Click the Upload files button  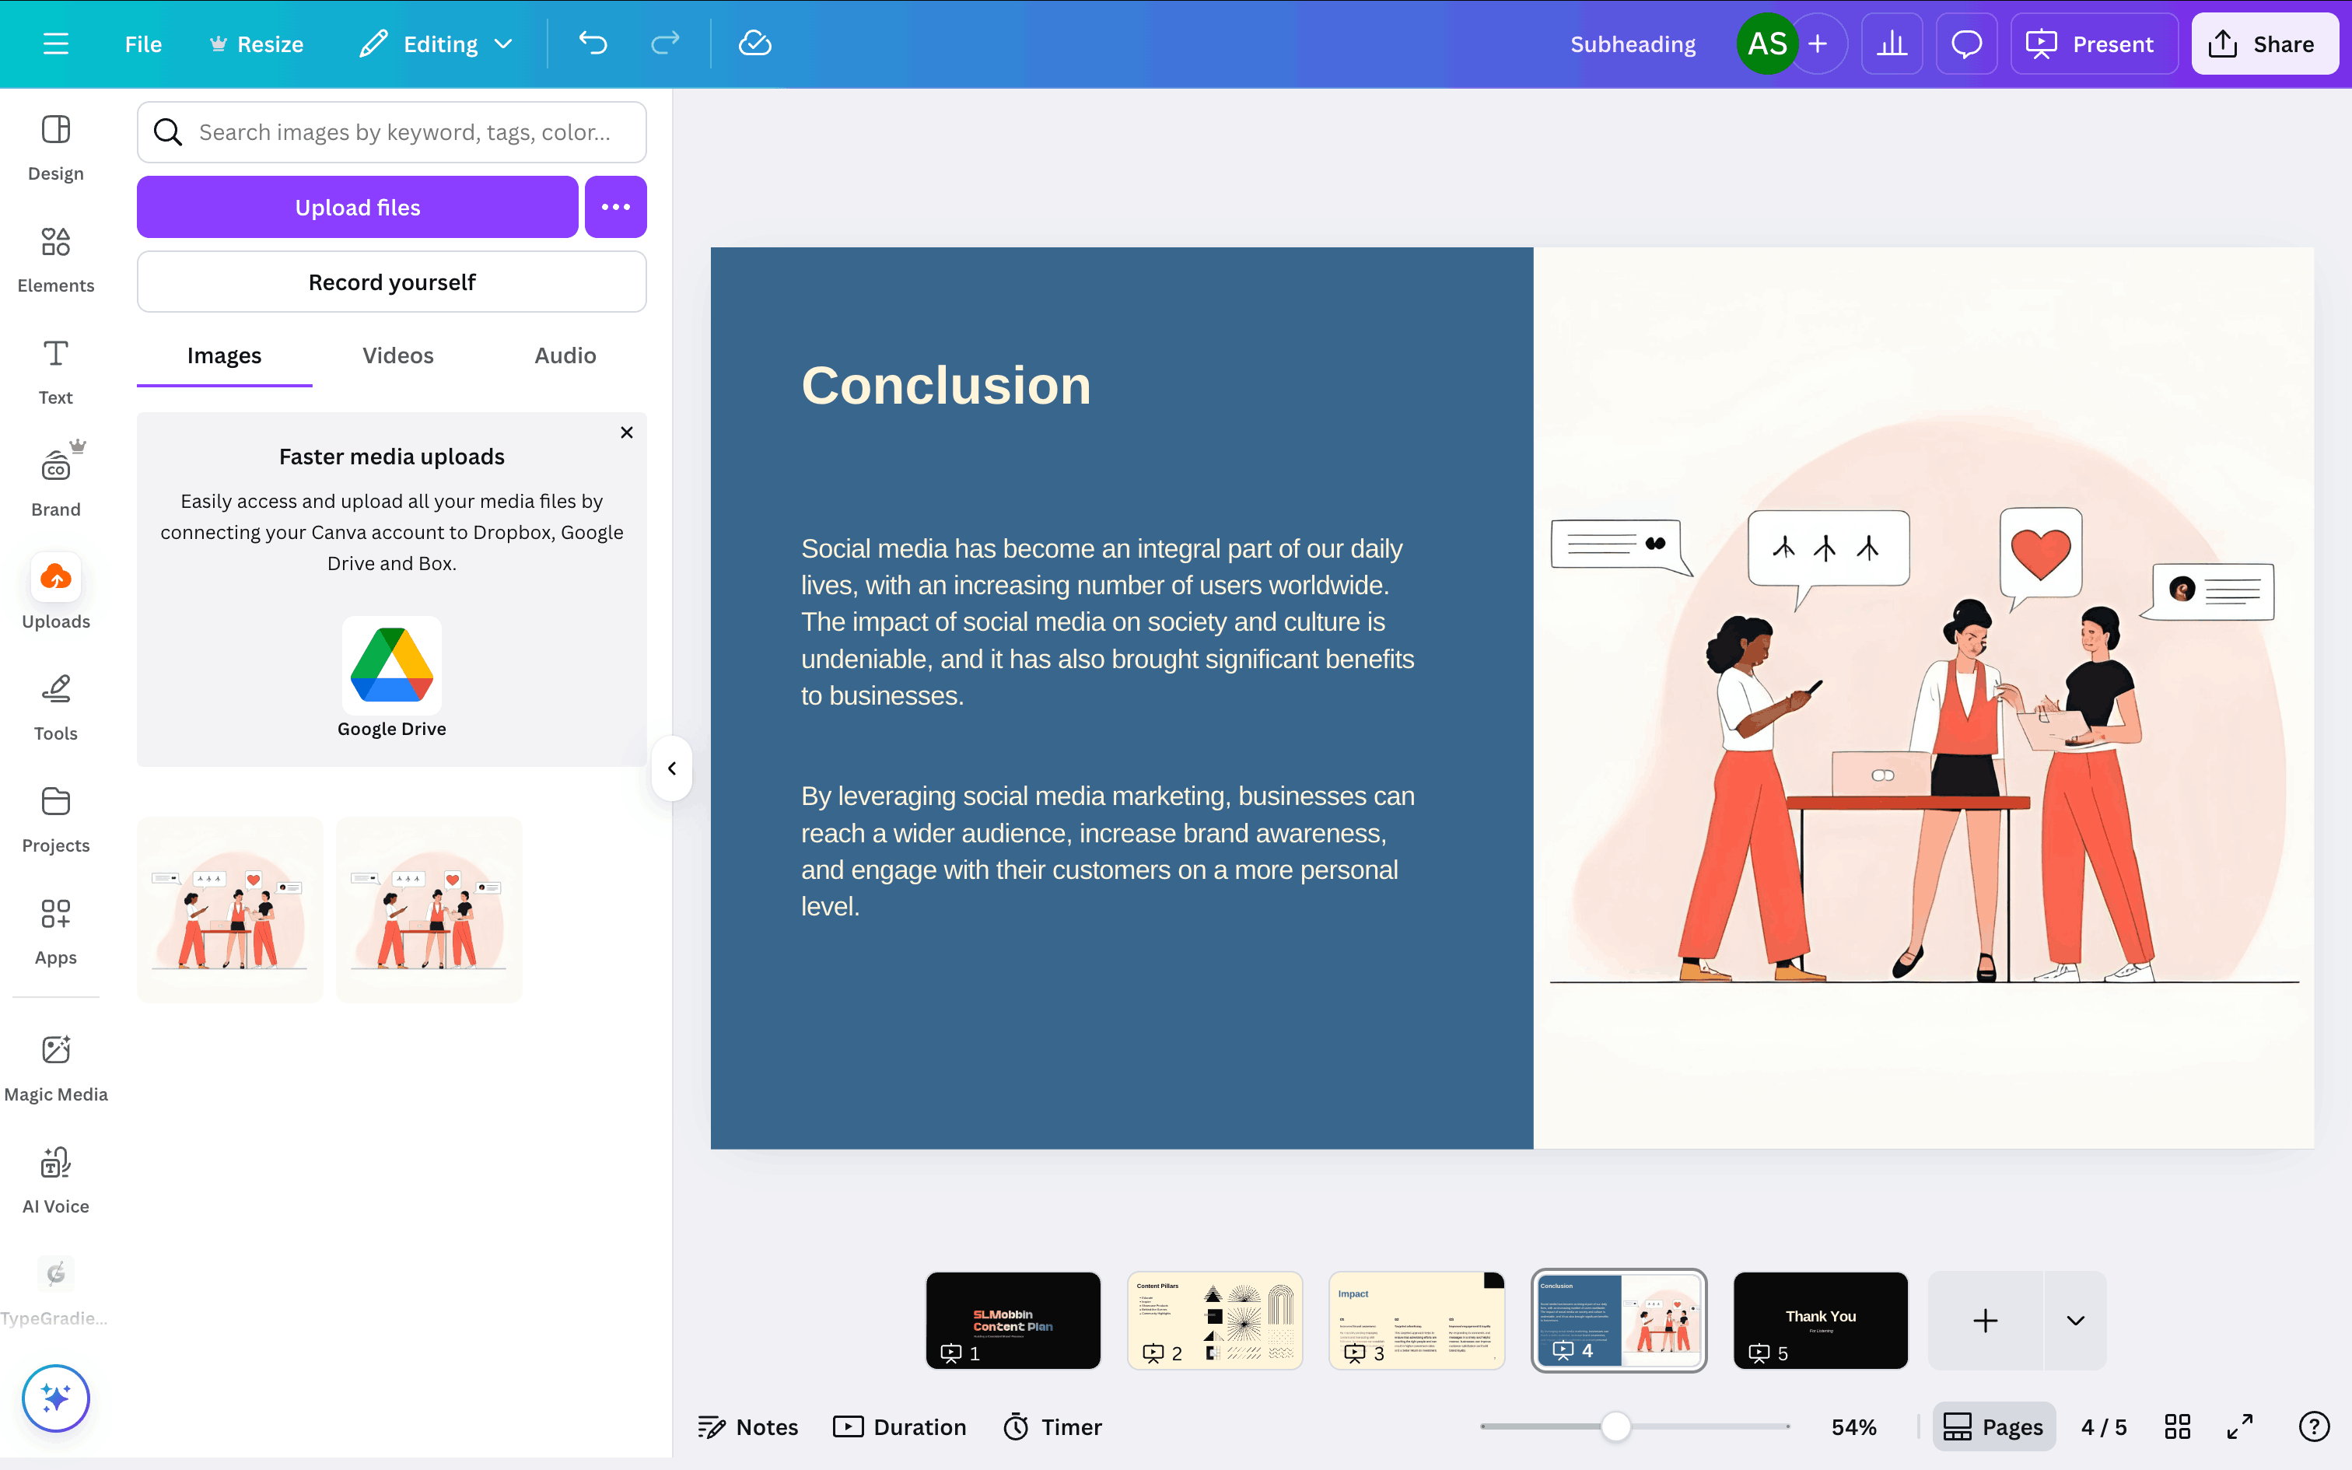pos(357,207)
